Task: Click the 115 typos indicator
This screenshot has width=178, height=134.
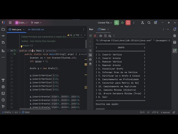Action: click(x=76, y=35)
